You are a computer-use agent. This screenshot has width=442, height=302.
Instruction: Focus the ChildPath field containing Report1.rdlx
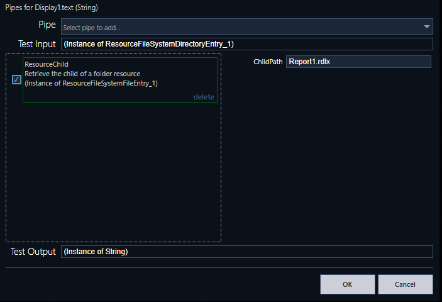point(358,62)
